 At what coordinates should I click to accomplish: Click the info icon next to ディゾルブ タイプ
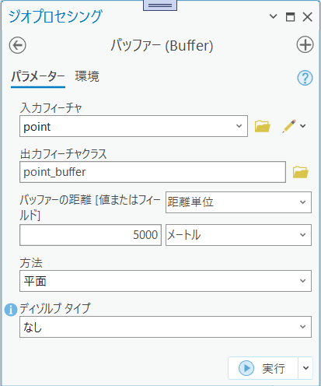11,310
